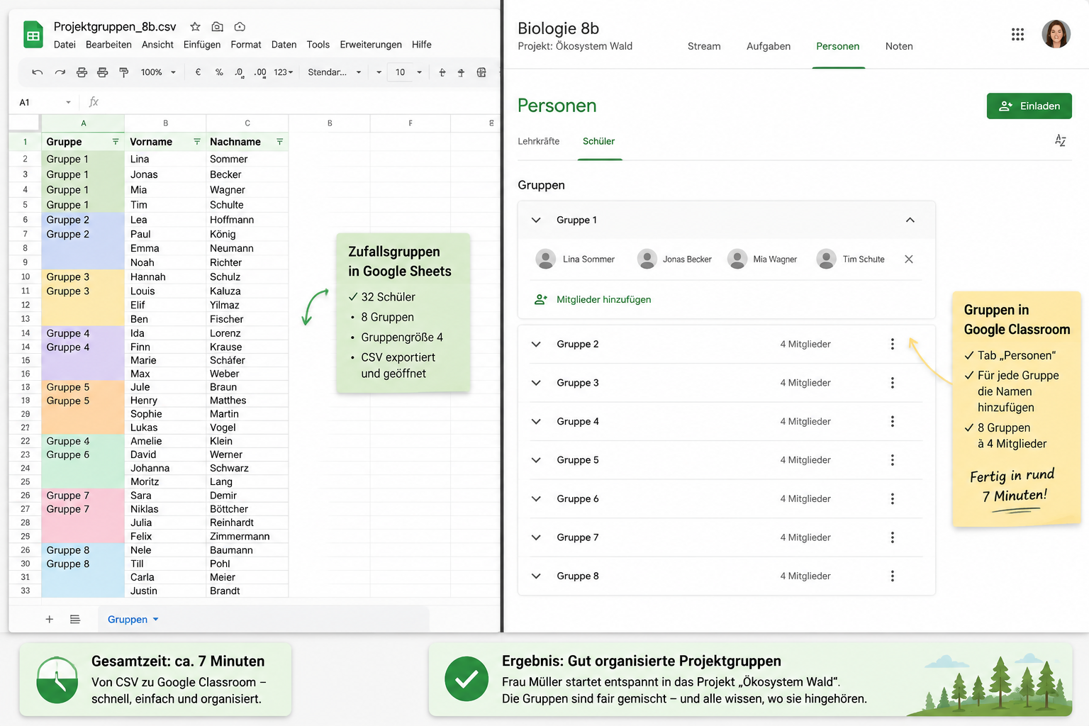The height and width of the screenshot is (726, 1089).
Task: Select the Lehrkräfte sub-tab
Action: 539,141
